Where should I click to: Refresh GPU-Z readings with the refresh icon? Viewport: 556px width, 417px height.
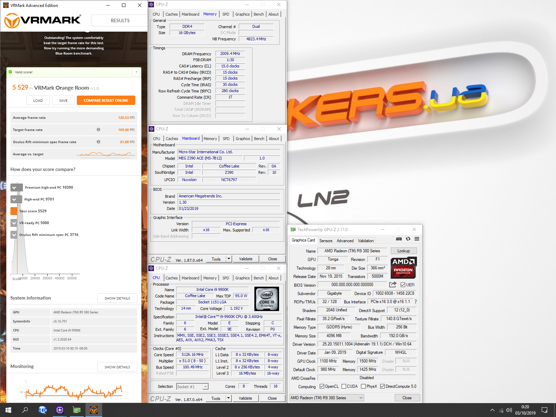click(408, 239)
